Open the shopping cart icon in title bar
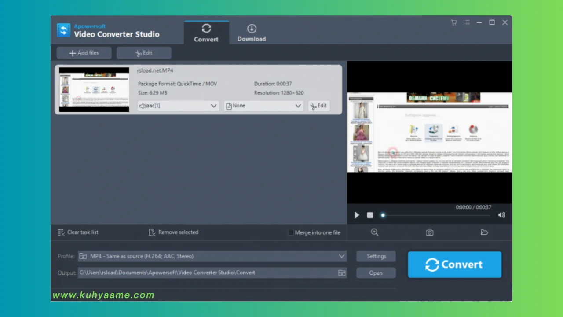Image resolution: width=563 pixels, height=317 pixels. click(x=454, y=22)
